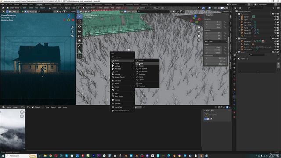The image size is (281, 158).
Task: Toggle camera view icon in the main viewport
Action: click(x=199, y=36)
